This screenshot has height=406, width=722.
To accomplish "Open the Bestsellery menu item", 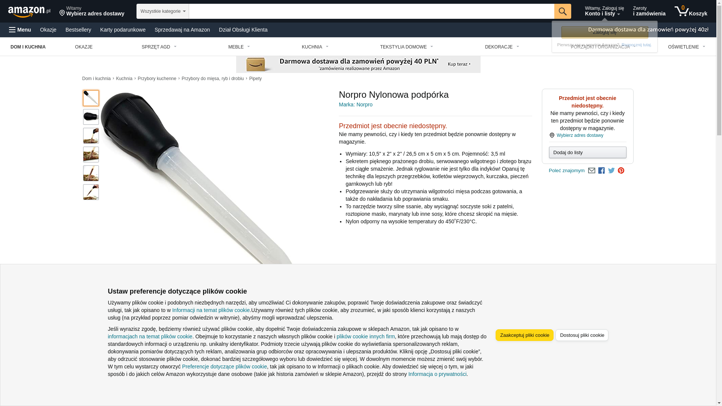I will 78,30.
